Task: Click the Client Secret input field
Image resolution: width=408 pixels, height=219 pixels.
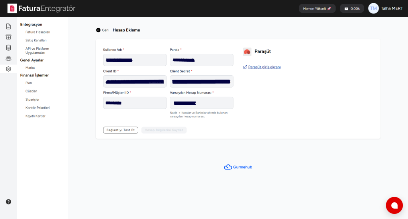Action: (x=201, y=81)
